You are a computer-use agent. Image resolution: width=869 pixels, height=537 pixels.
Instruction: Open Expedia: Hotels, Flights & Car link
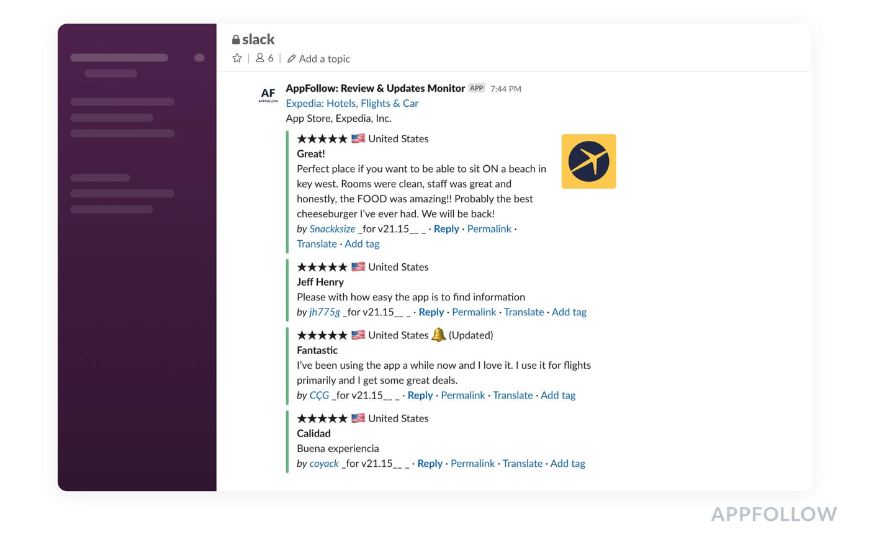click(352, 103)
